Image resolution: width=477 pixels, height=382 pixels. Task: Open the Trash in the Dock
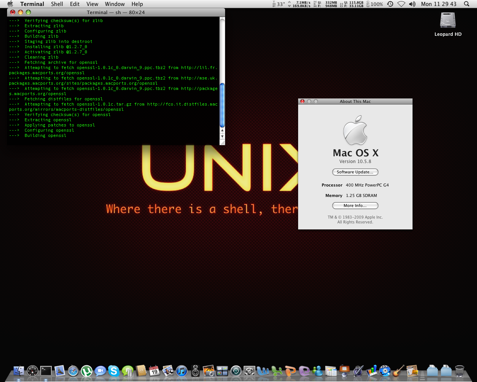459,371
